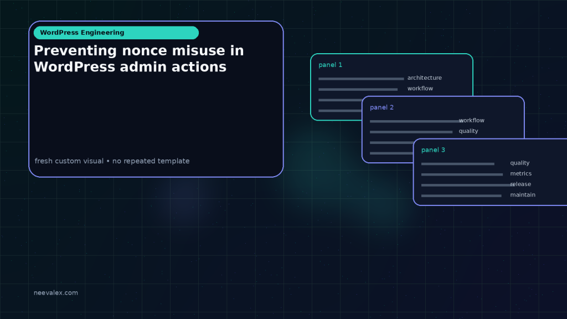Click 'maintain' in panel 3

coord(523,194)
